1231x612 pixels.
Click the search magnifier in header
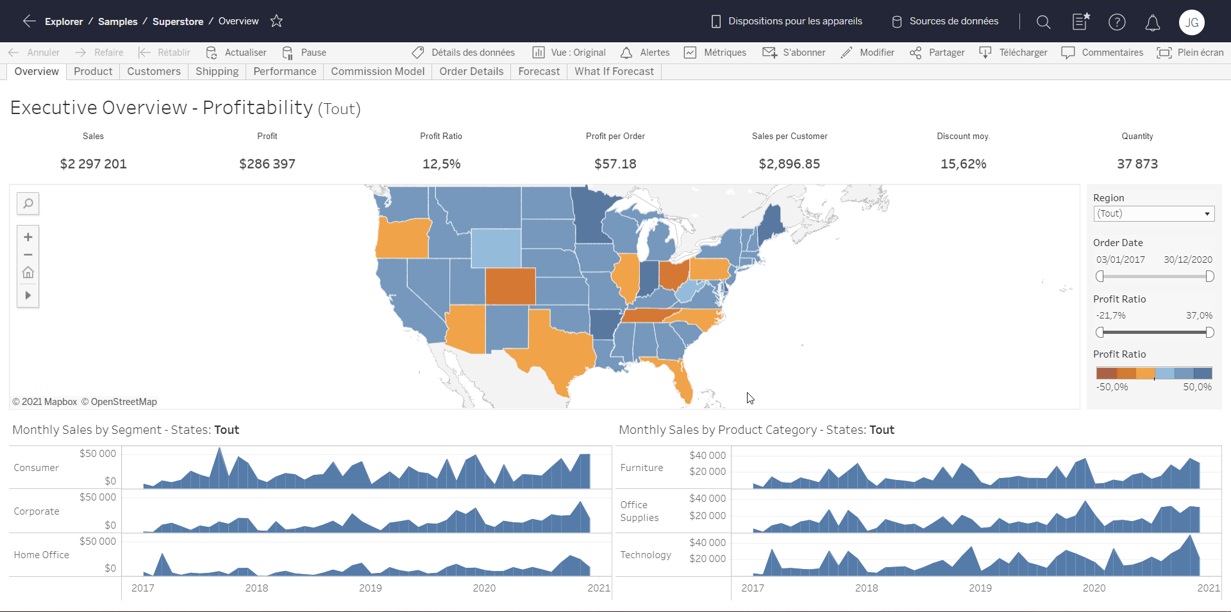pos(1043,22)
